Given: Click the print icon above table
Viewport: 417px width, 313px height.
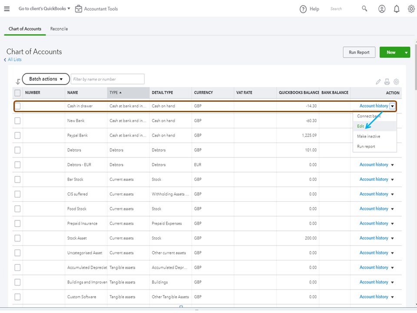Looking at the screenshot, I should tap(387, 82).
